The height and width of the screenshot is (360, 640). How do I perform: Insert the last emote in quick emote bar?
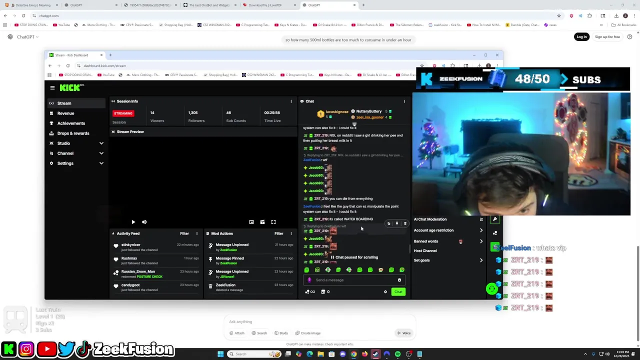tap(402, 270)
